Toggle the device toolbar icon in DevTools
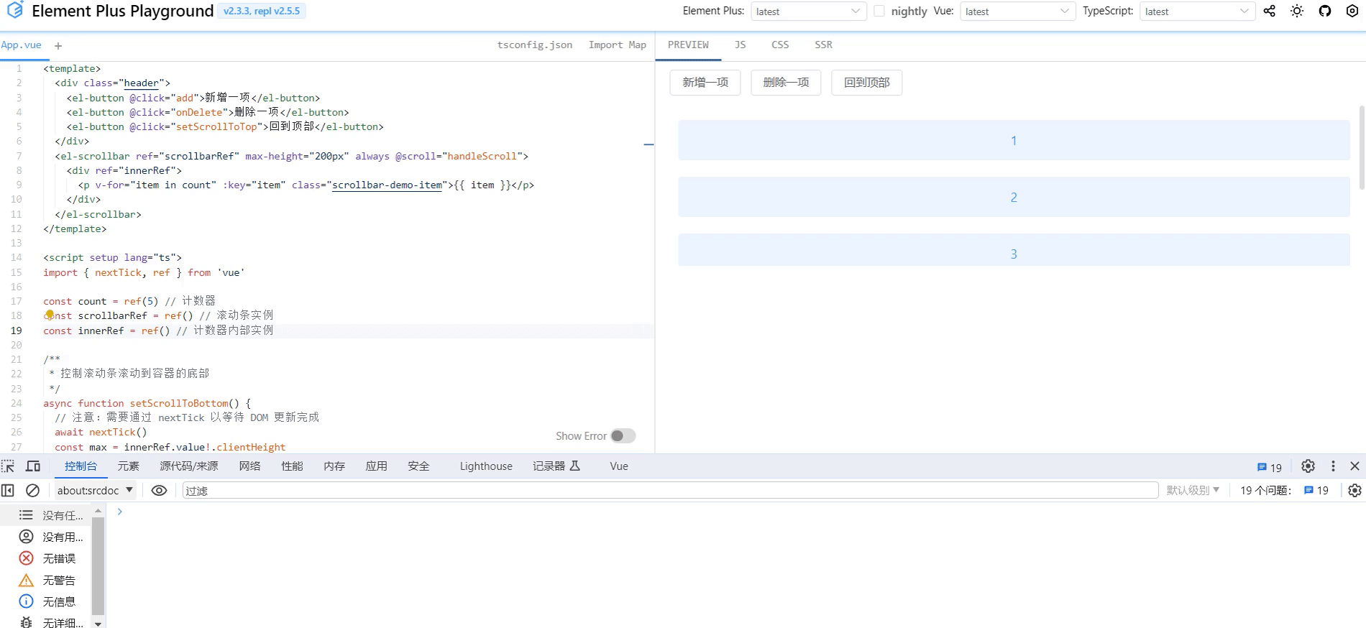Screen dimensions: 1366x628 pos(33,466)
